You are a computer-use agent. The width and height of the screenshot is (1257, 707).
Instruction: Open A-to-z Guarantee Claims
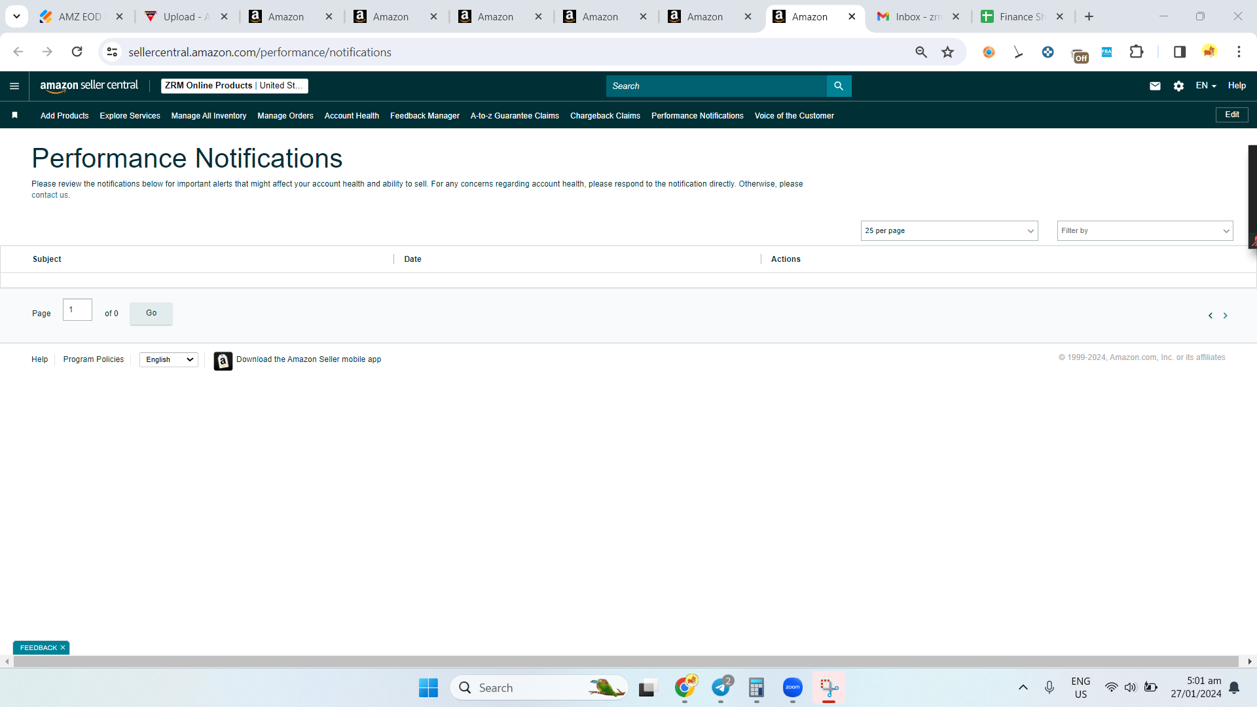[515, 116]
